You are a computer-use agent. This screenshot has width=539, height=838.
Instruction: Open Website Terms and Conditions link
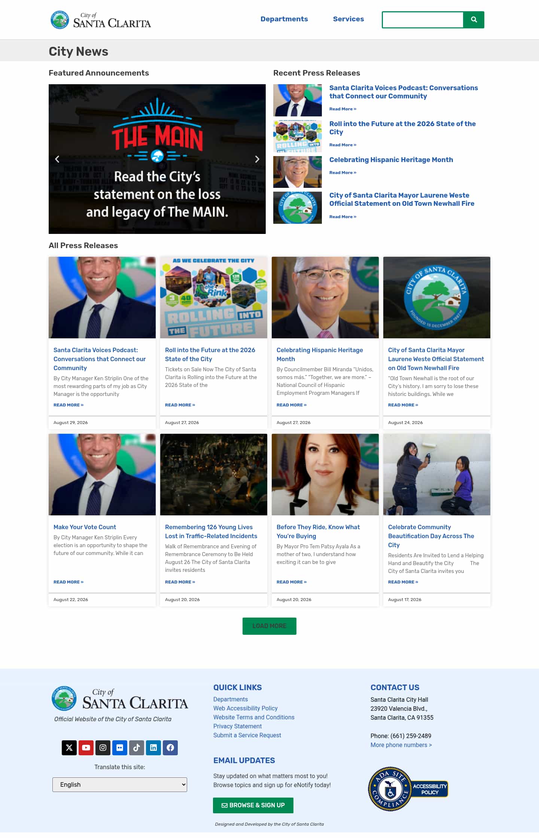[254, 717]
